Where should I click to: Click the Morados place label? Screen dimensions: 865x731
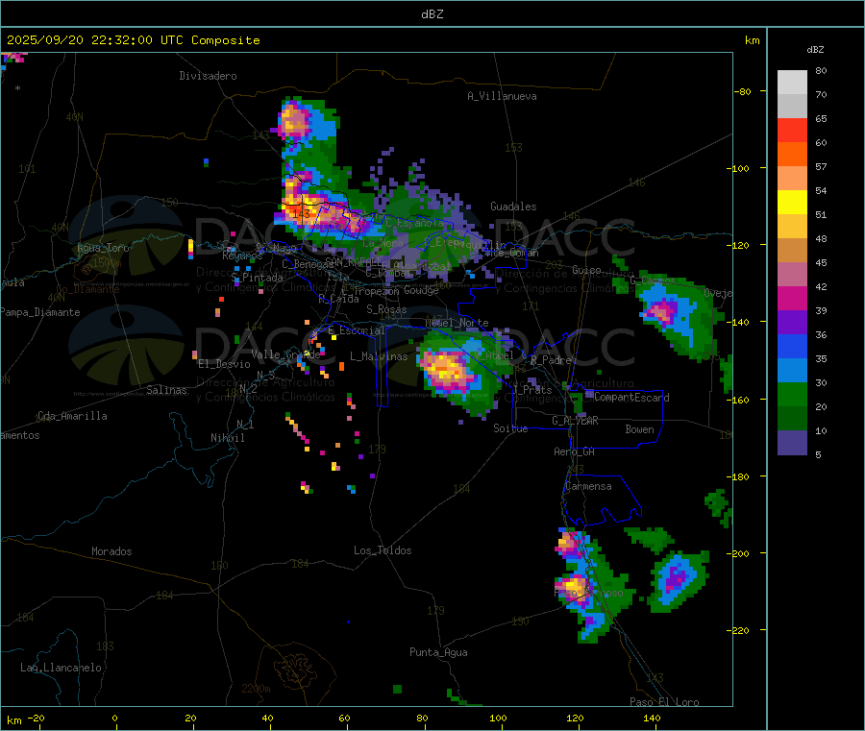pos(112,551)
